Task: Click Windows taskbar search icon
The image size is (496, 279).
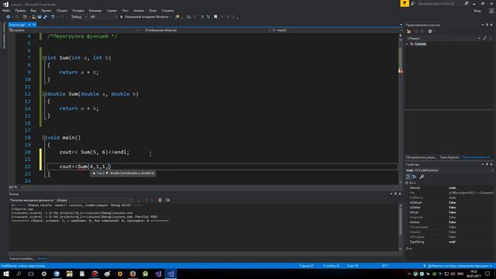Action: tap(19, 274)
